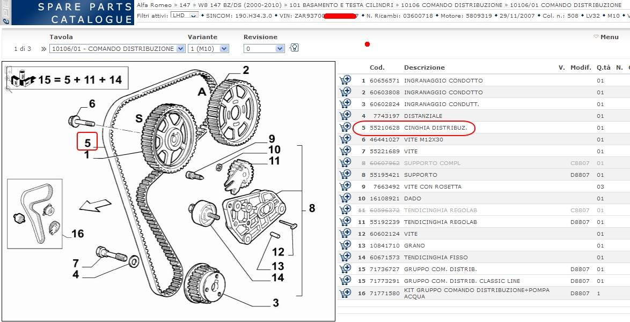The image size is (630, 322).
Task: Click cart icon for TENDICINGHIA FISSO
Action: [345, 257]
